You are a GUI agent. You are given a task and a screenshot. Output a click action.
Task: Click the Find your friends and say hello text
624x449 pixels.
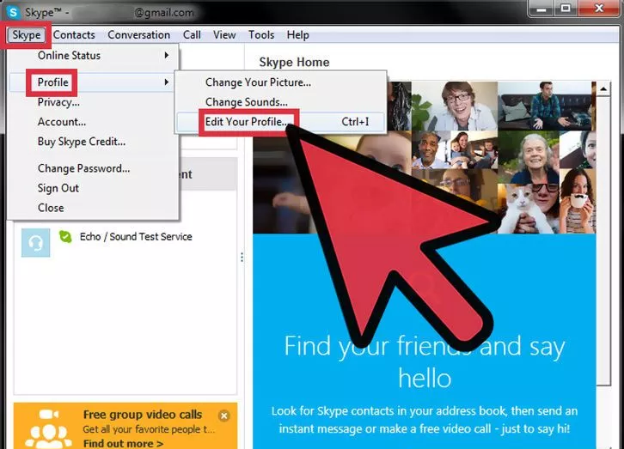point(425,361)
